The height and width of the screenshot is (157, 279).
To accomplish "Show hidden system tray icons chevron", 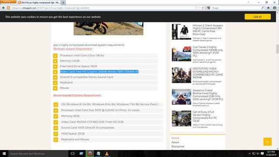I will [249, 154].
